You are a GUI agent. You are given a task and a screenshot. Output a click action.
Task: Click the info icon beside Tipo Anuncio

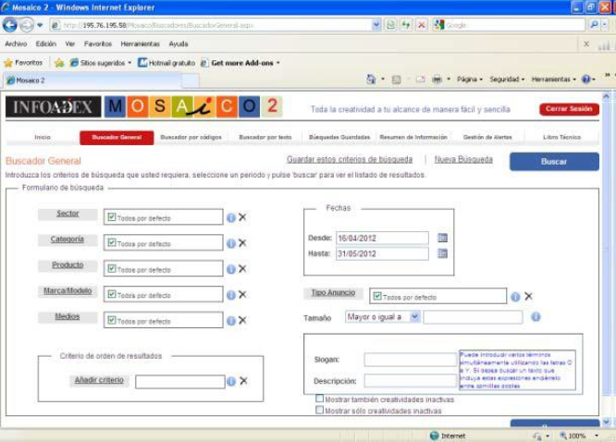[x=515, y=297]
